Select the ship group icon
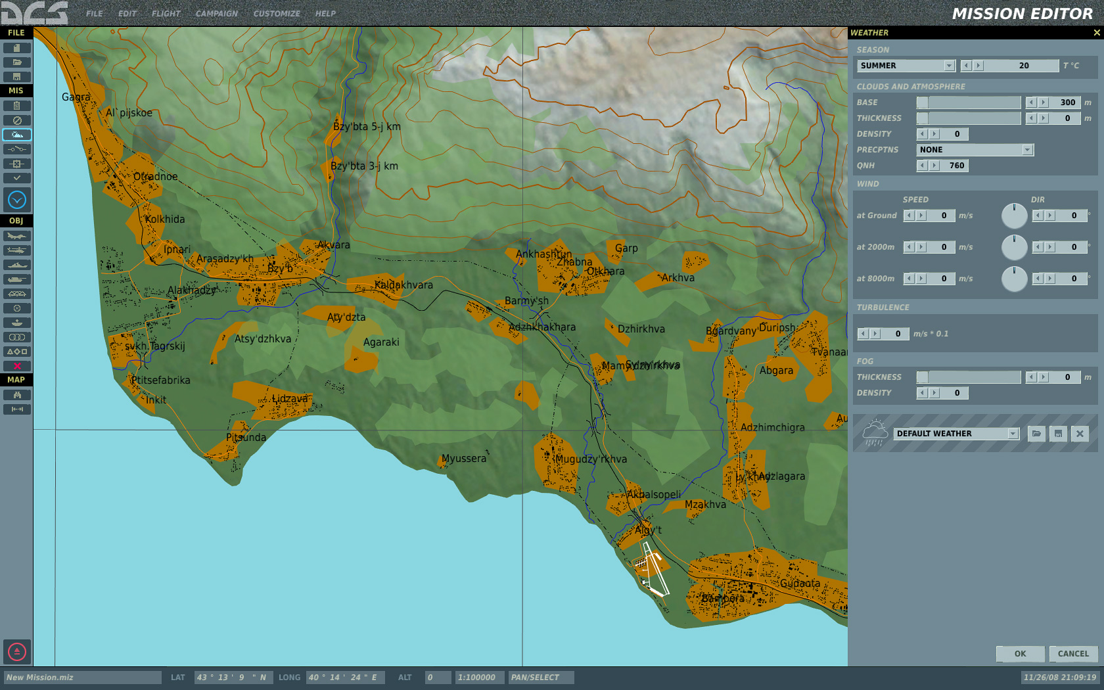This screenshot has width=1104, height=690. click(x=17, y=265)
